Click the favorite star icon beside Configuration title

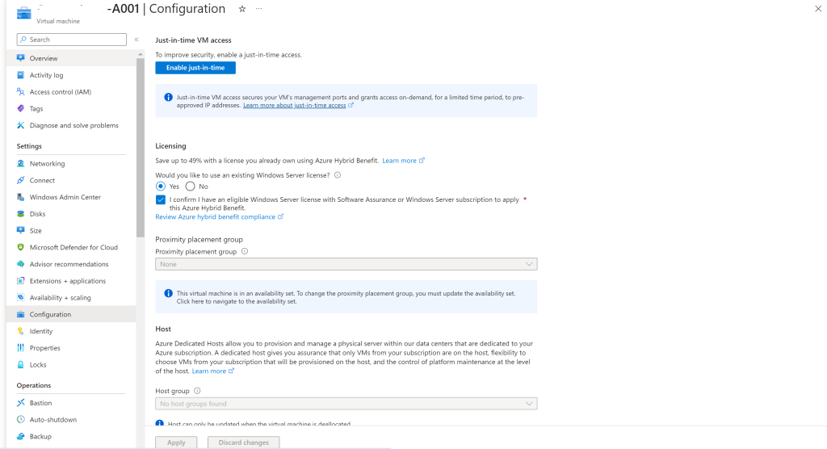point(242,9)
